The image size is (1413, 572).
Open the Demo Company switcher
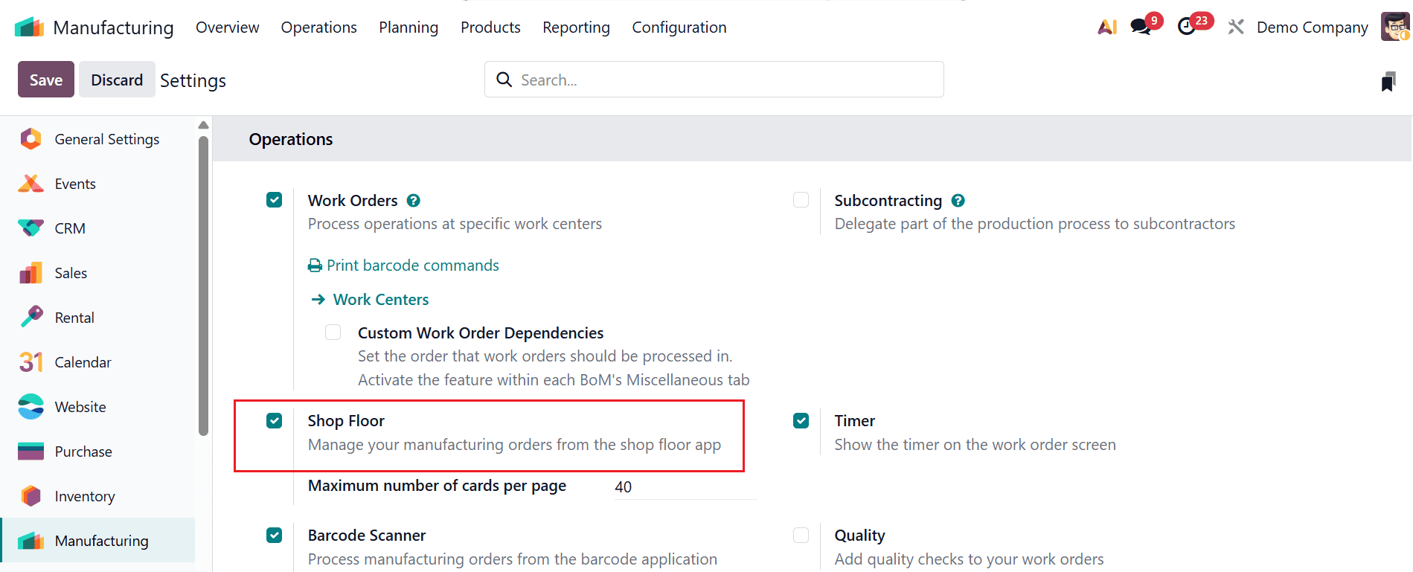click(1311, 27)
